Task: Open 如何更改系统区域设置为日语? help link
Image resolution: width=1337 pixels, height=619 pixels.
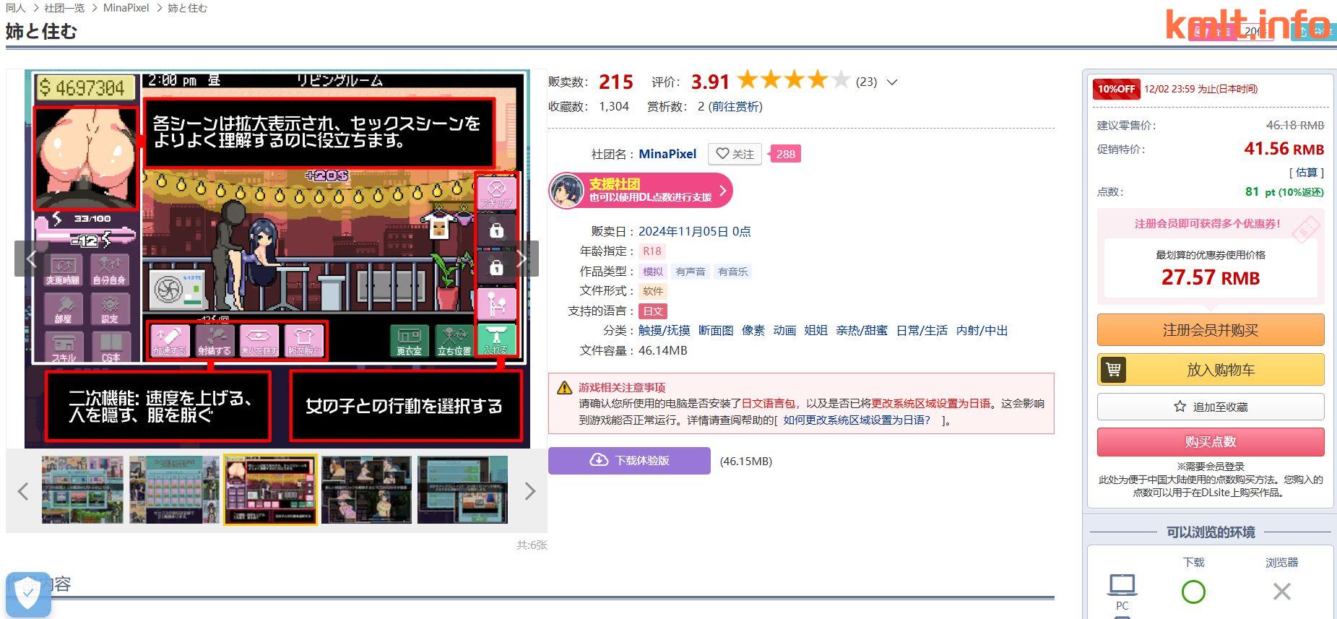Action: coord(857,420)
